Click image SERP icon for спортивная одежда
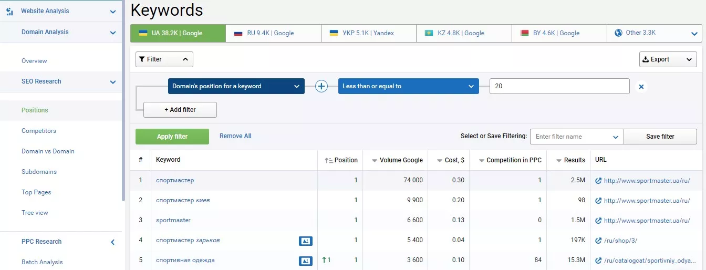 pos(305,261)
